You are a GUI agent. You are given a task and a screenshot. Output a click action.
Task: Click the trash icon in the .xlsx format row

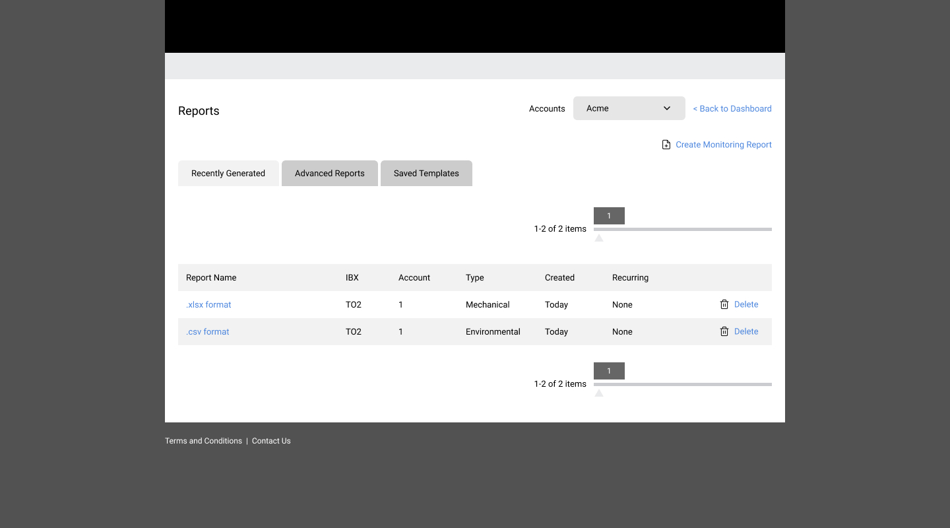(724, 304)
